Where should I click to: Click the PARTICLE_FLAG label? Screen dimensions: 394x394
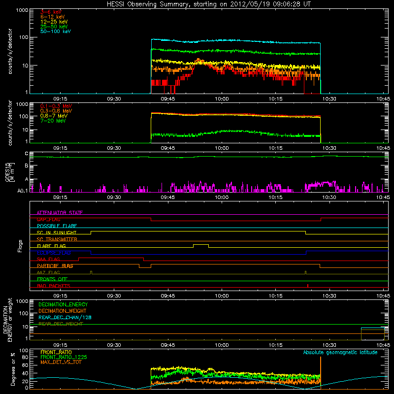point(55,266)
